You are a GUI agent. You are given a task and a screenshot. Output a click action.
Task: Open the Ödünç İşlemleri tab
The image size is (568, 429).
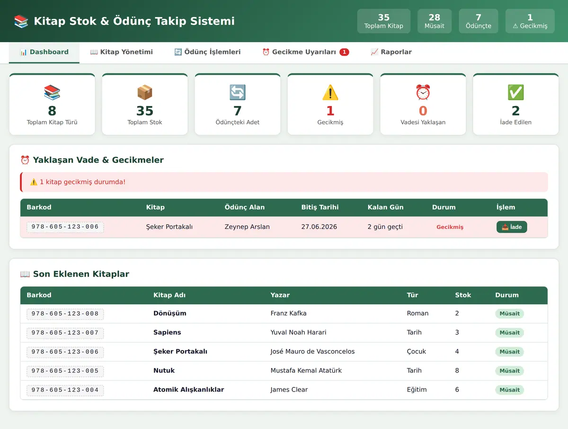207,52
